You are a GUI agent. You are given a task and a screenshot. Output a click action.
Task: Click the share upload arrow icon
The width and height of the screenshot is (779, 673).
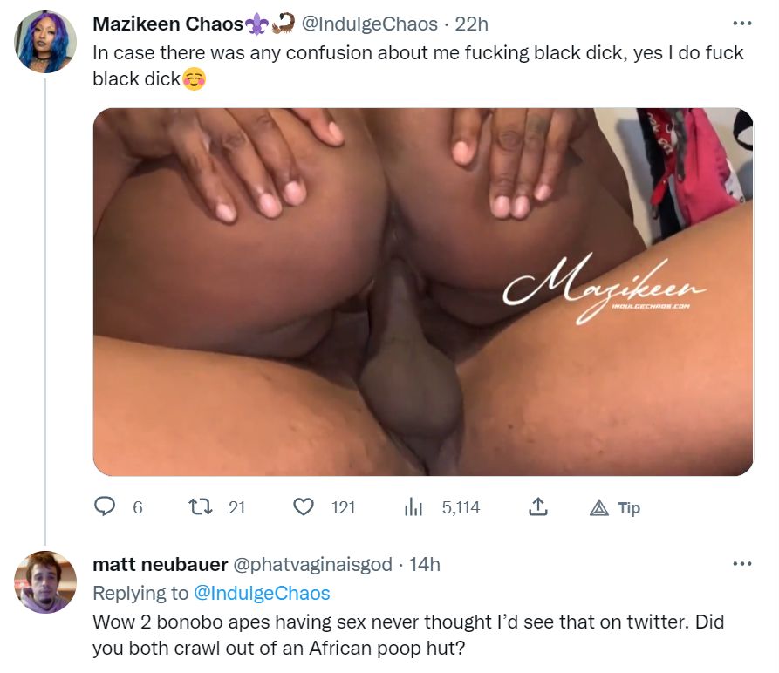click(x=538, y=507)
